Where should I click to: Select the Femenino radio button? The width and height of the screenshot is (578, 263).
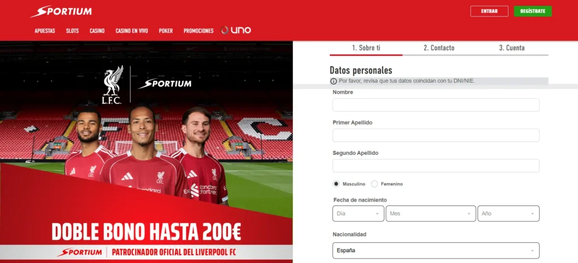pyautogui.click(x=374, y=184)
